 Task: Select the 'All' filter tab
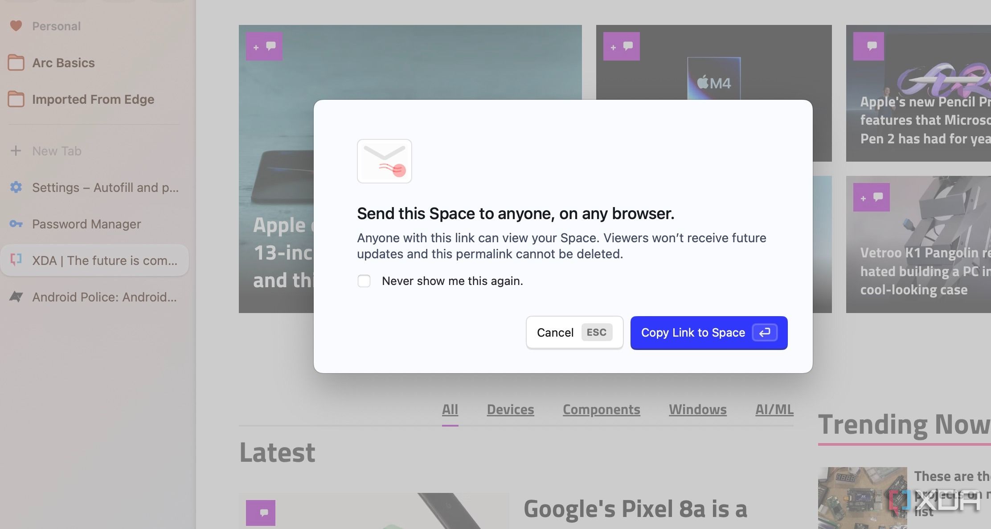click(450, 409)
